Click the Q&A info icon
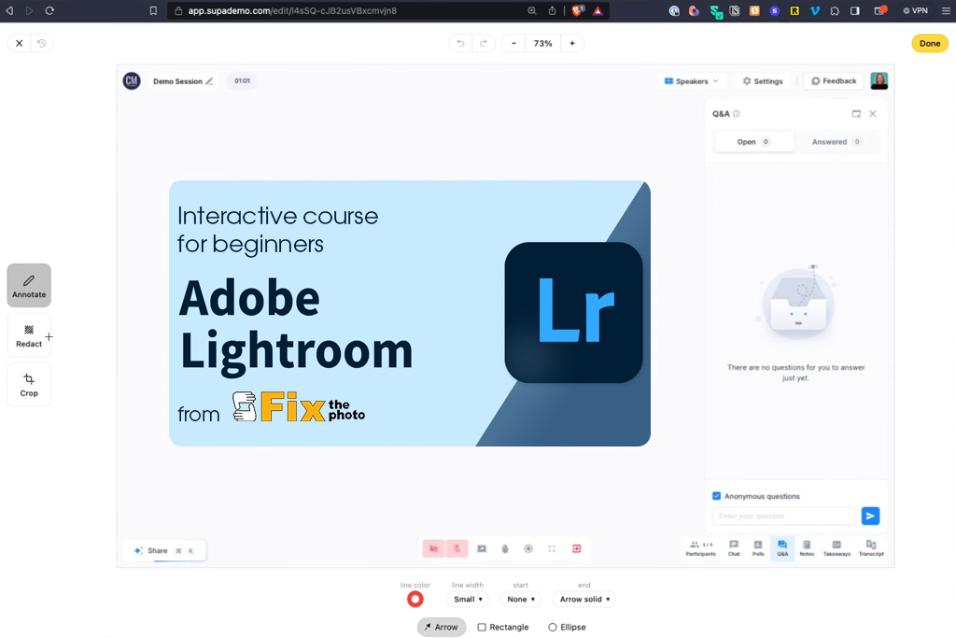 click(x=736, y=114)
